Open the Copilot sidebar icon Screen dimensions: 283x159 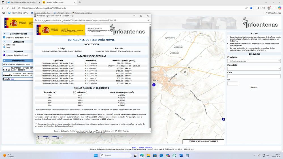[280, 8]
